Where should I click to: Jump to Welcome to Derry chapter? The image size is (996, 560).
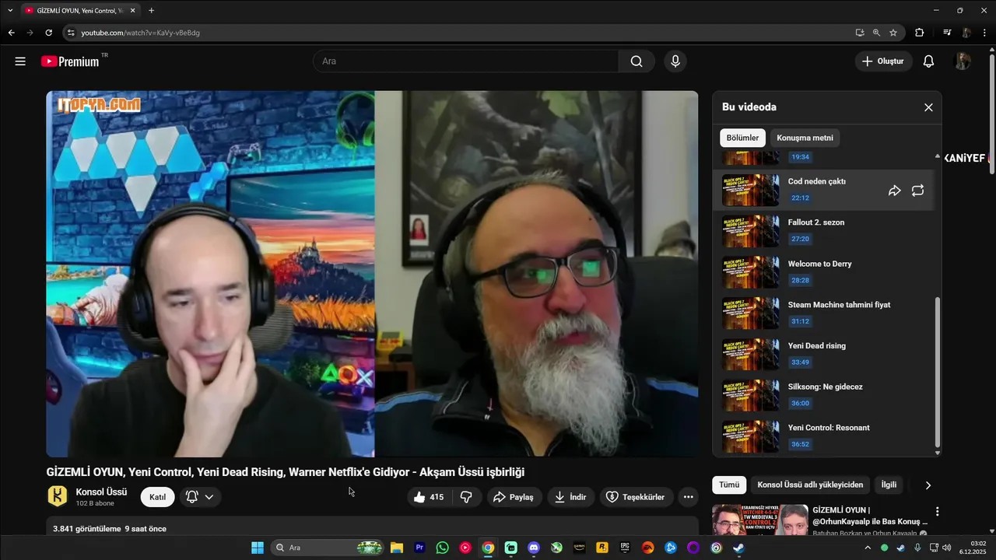[825, 272]
